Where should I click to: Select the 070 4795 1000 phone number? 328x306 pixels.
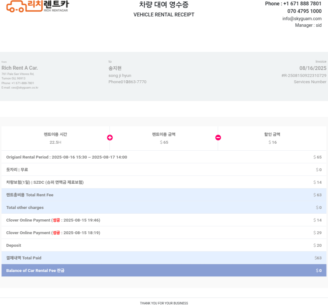coord(304,11)
